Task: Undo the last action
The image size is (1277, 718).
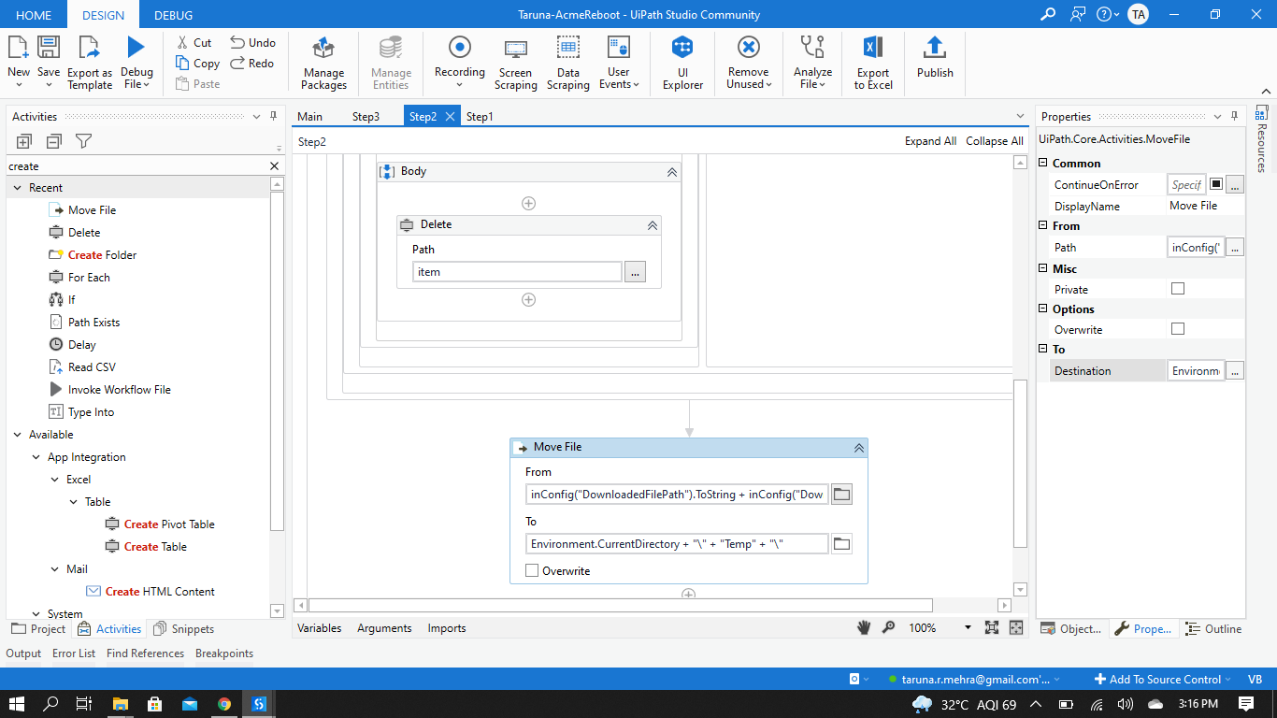Action: point(252,42)
